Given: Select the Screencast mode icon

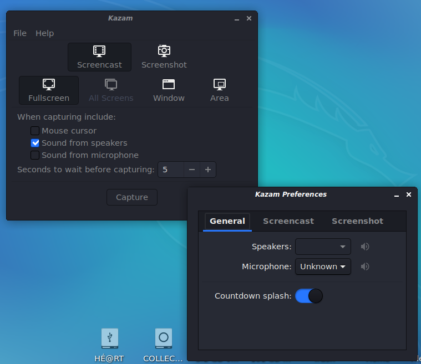Looking at the screenshot, I should click(x=99, y=51).
